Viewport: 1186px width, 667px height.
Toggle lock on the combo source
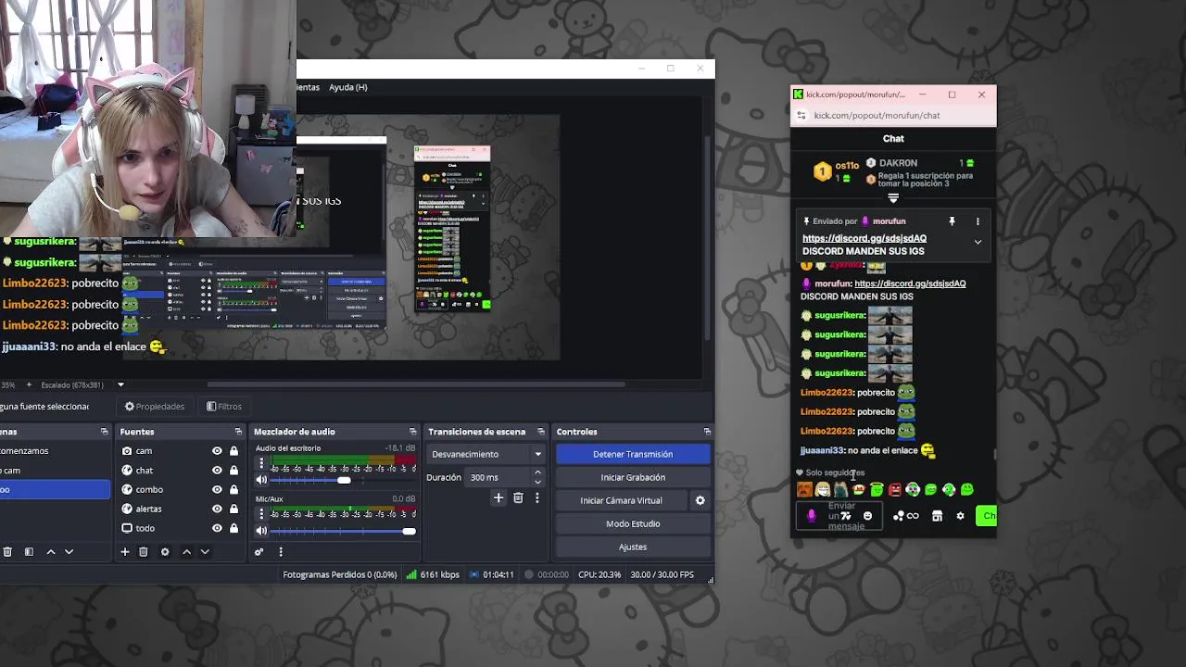233,490
